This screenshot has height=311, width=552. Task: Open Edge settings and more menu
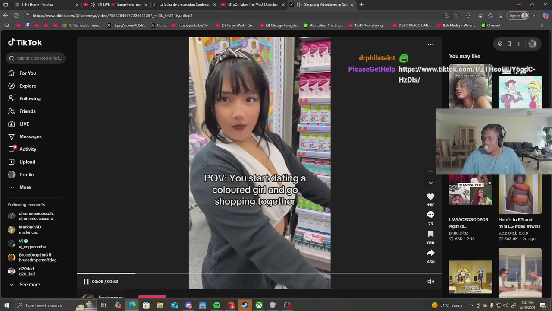click(x=535, y=16)
